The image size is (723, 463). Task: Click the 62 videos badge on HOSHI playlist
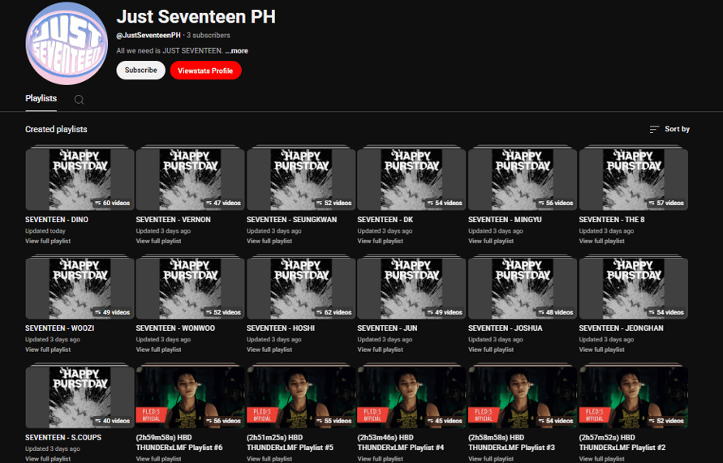click(334, 312)
